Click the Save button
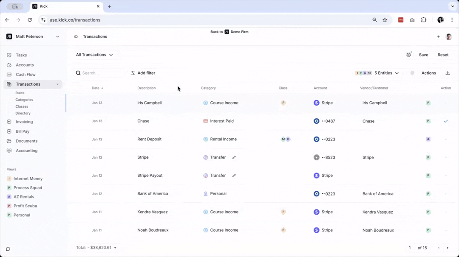The height and width of the screenshot is (257, 459). tap(423, 55)
